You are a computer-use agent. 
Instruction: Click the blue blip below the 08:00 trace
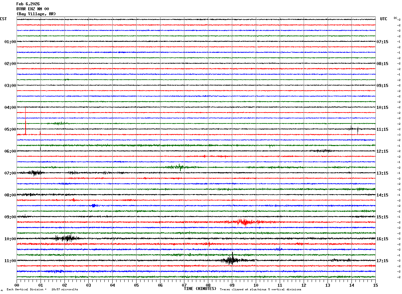click(94, 205)
